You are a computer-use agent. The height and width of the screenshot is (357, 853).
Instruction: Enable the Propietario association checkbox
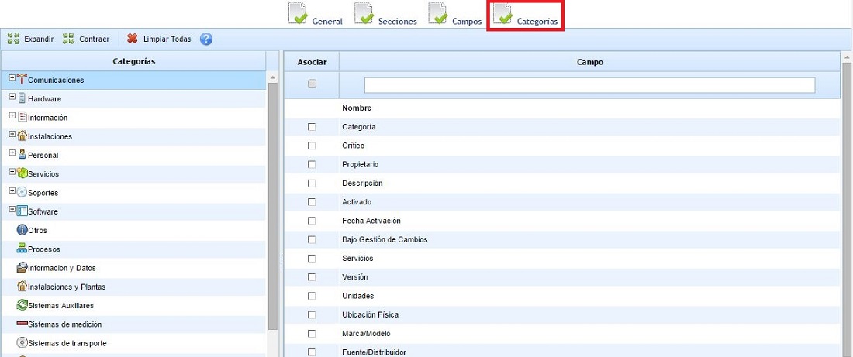312,165
